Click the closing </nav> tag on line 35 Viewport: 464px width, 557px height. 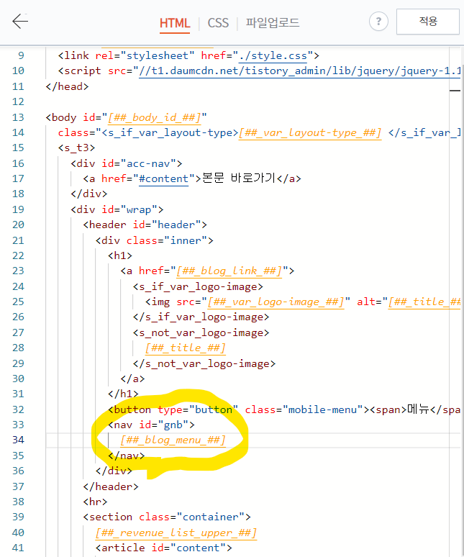click(127, 456)
